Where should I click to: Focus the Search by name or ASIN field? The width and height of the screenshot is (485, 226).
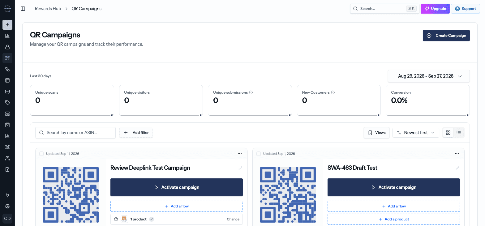[75, 133]
